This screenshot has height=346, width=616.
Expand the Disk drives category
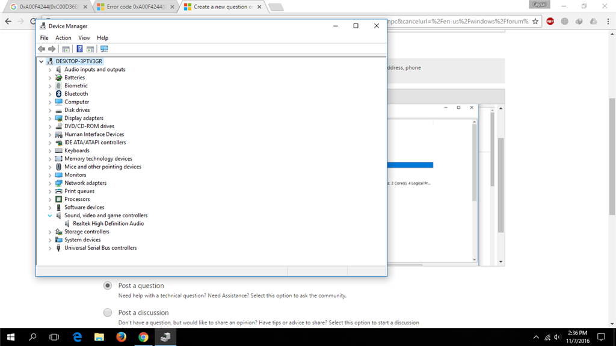point(50,110)
